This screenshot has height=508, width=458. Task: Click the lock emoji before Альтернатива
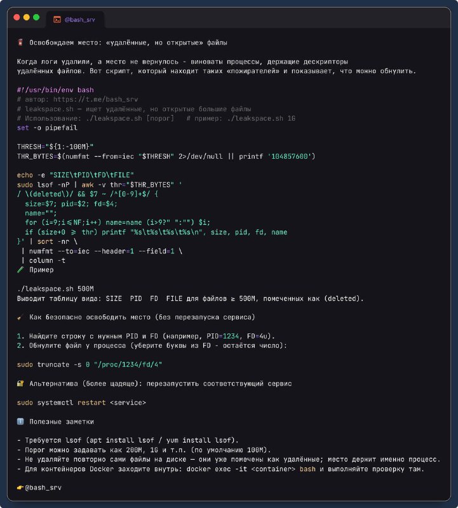20,384
